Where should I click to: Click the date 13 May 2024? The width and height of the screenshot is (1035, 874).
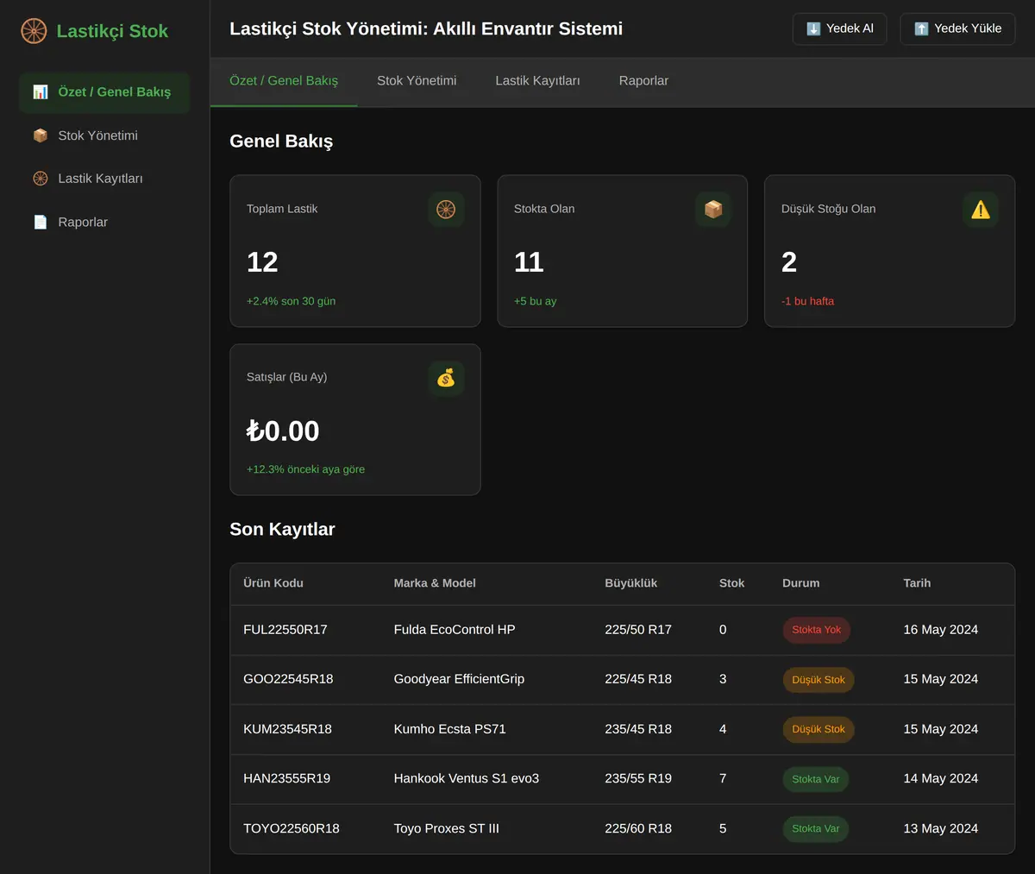pyautogui.click(x=940, y=828)
